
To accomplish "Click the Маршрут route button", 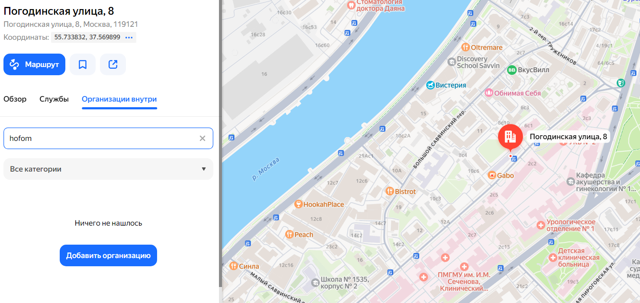I will [35, 64].
